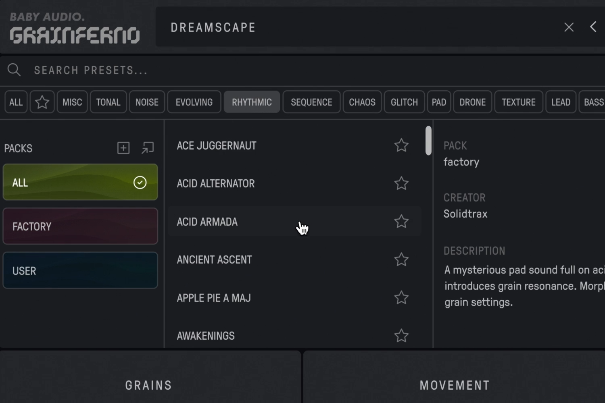The width and height of the screenshot is (605, 403).
Task: Favorite the Ace Juggernaut preset star
Action: pos(401,145)
